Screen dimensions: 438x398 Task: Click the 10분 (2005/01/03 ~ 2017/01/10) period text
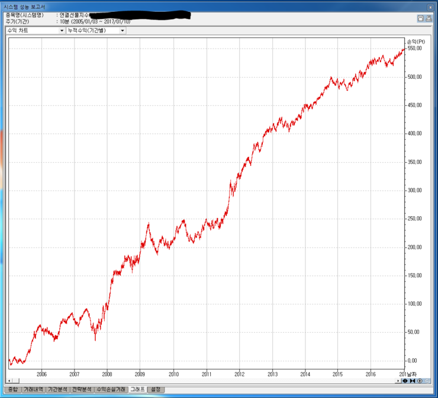(95, 21)
